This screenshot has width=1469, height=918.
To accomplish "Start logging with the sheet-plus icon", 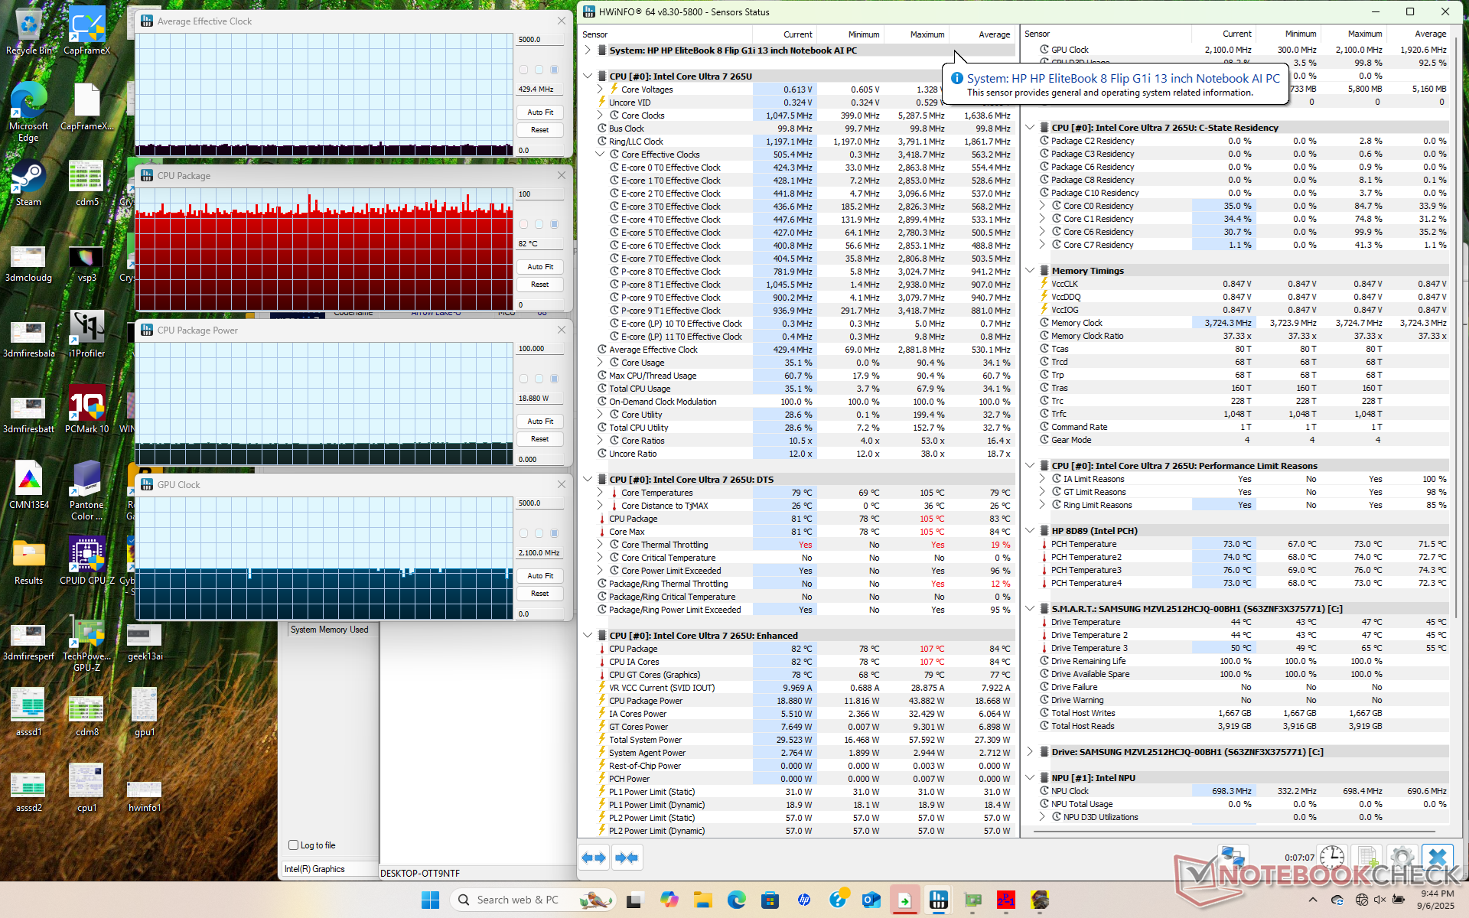I will 1368,858.
